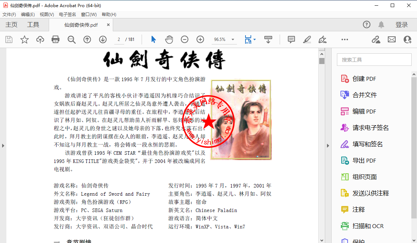Open the notifications bell
The width and height of the screenshot is (417, 243).
[381, 25]
